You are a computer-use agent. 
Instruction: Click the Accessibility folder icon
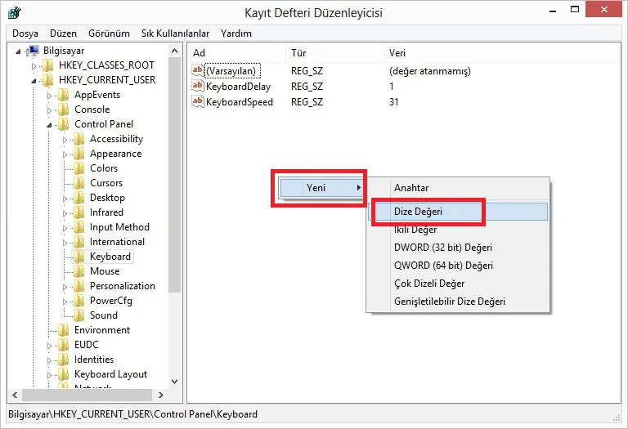79,139
